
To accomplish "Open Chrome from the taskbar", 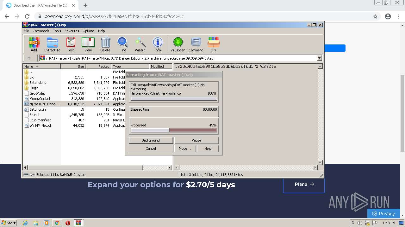I will [57, 223].
